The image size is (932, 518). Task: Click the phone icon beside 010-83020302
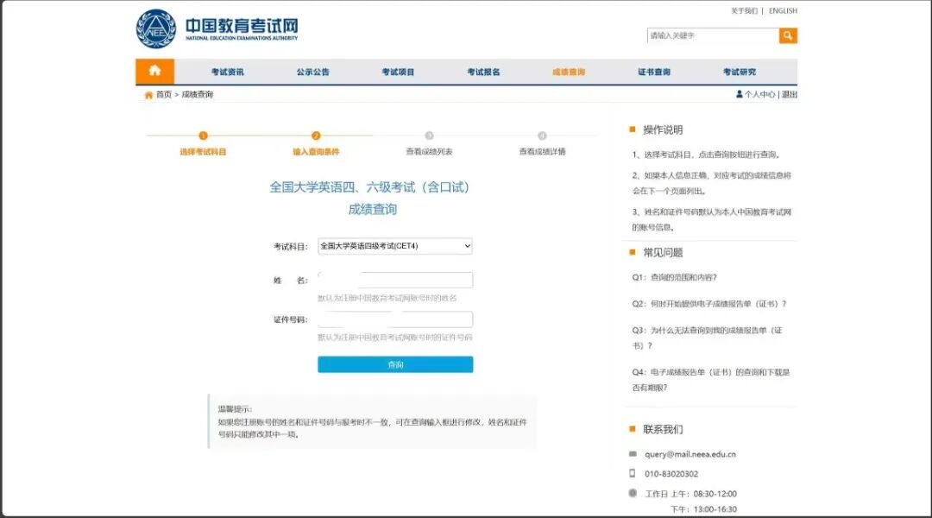tap(633, 473)
